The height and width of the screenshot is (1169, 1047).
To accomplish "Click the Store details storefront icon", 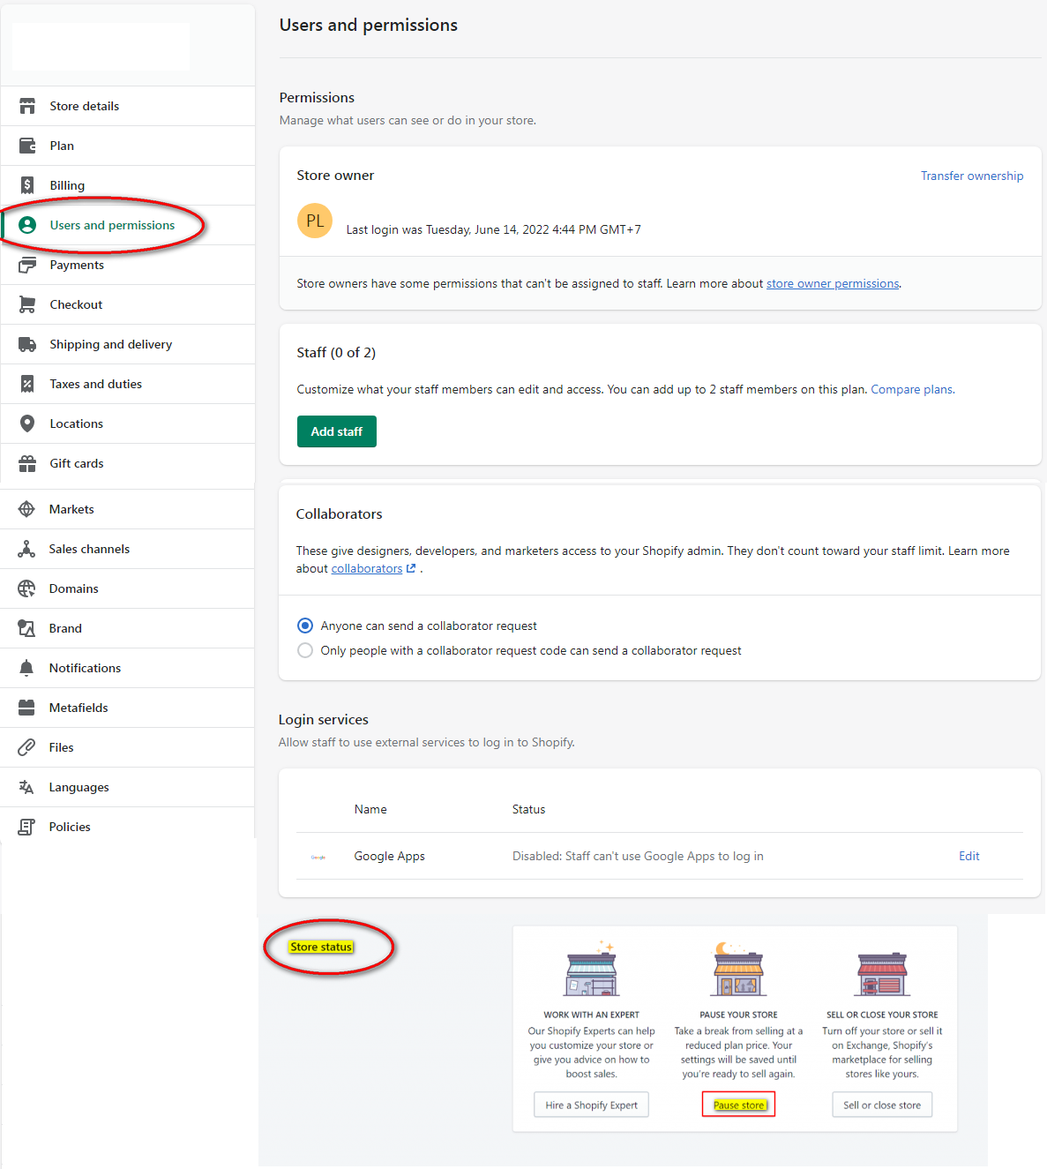I will 27,106.
